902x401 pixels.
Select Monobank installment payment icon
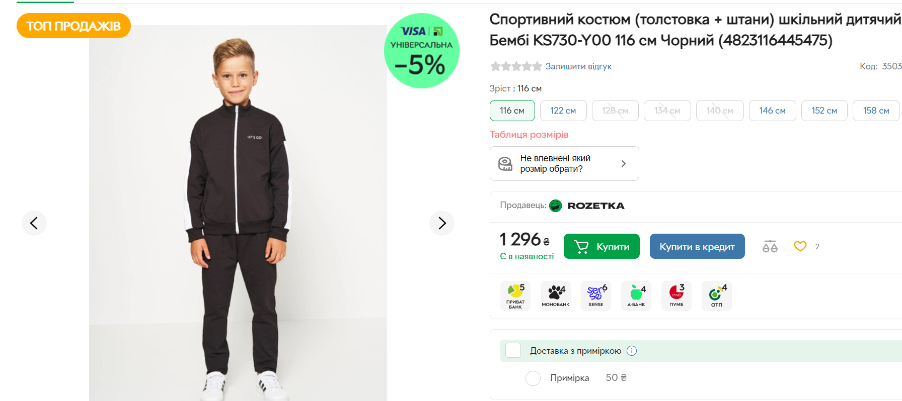(555, 296)
